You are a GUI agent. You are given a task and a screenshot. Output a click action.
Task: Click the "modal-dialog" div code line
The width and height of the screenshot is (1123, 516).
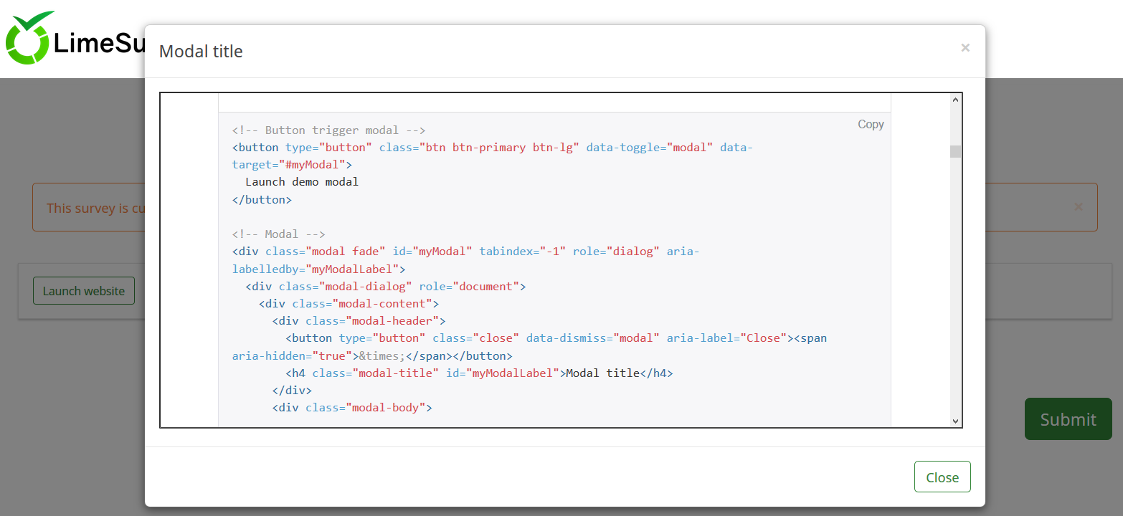point(386,287)
